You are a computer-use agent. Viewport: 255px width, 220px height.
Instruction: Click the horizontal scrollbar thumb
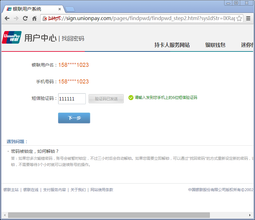coord(109,215)
